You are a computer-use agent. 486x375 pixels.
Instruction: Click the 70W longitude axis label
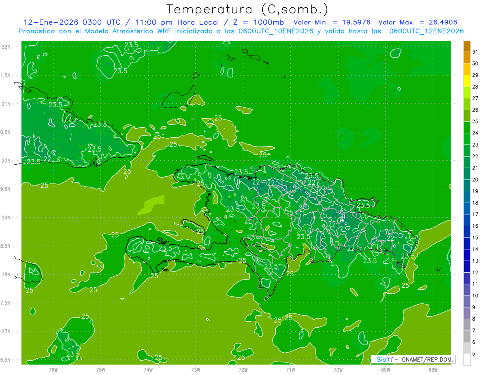coord(338,370)
